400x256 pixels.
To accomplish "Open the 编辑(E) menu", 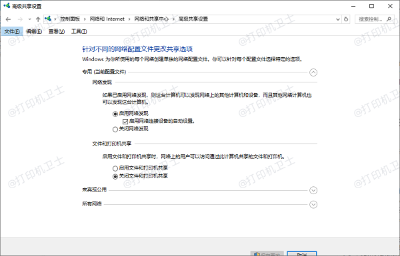I will tap(34, 31).
